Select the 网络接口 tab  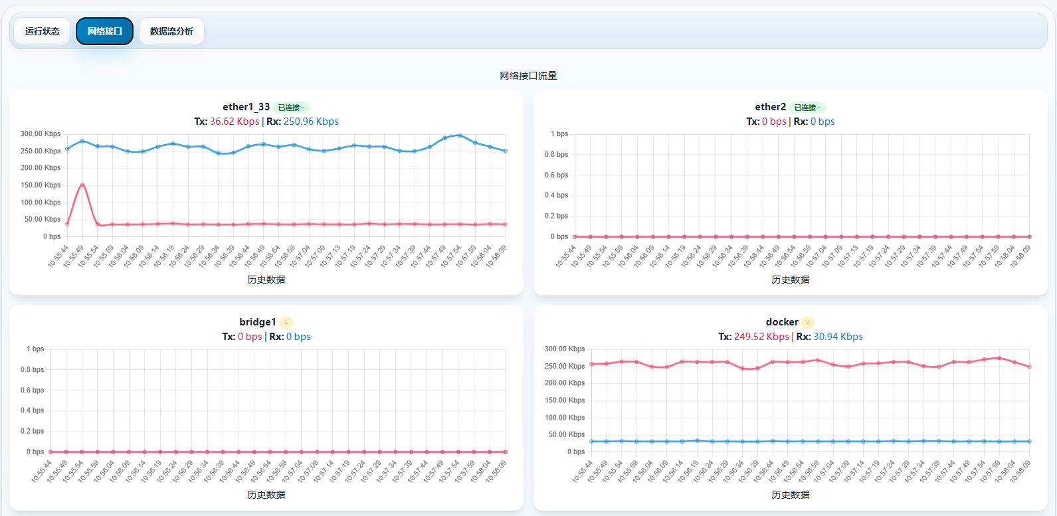[x=104, y=31]
